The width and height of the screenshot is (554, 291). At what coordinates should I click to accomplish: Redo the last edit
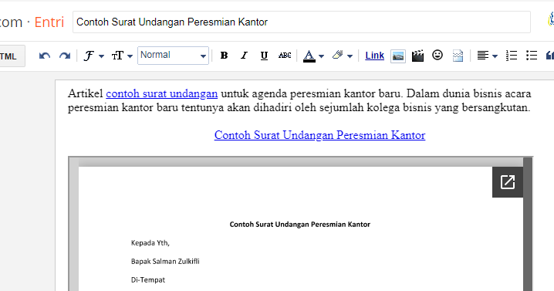click(65, 56)
